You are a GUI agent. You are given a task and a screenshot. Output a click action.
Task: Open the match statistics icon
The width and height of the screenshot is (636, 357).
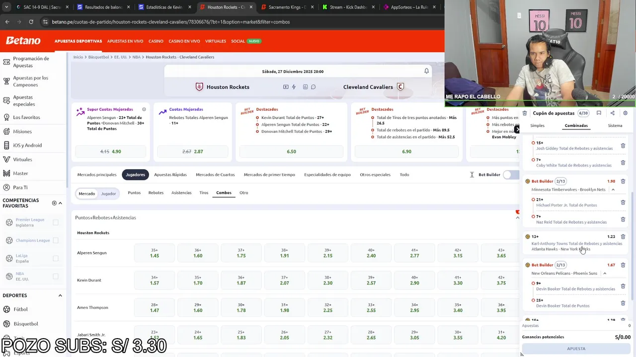click(305, 87)
